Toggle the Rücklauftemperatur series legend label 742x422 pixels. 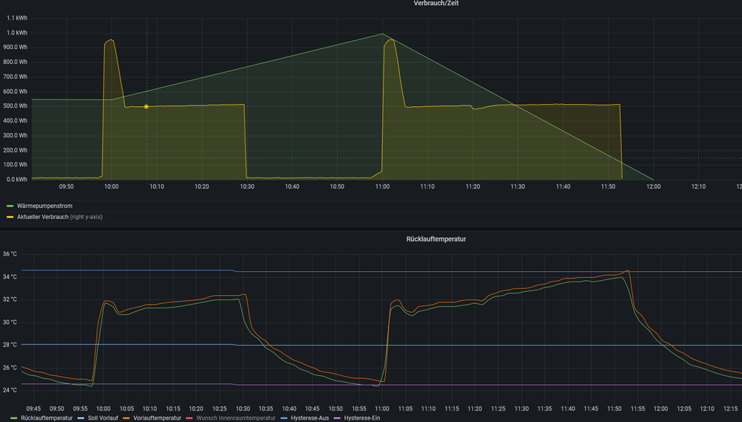click(x=46, y=418)
